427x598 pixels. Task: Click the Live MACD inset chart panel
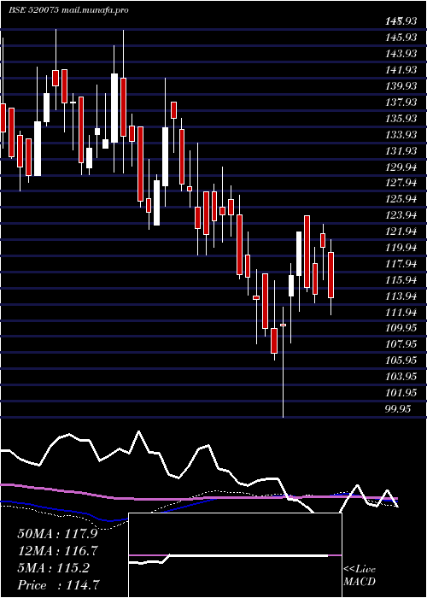tap(235, 555)
